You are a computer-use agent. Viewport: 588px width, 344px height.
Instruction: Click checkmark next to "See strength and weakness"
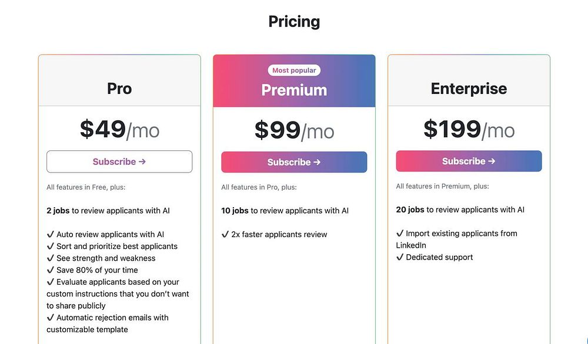(x=51, y=258)
